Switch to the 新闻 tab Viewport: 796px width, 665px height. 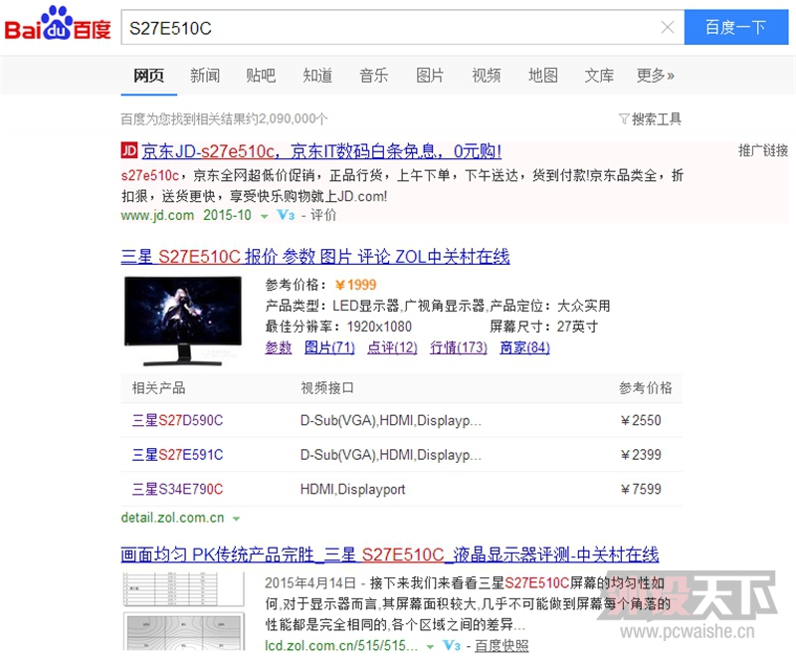click(205, 76)
